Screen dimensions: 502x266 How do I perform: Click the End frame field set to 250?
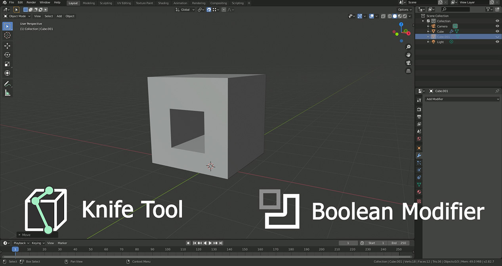point(398,243)
